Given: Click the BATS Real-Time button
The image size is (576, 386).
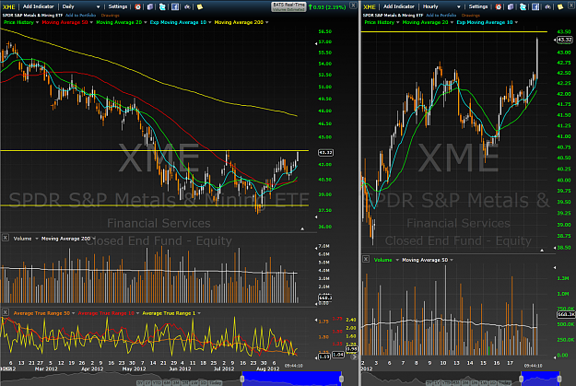Looking at the screenshot, I should coord(288,6).
